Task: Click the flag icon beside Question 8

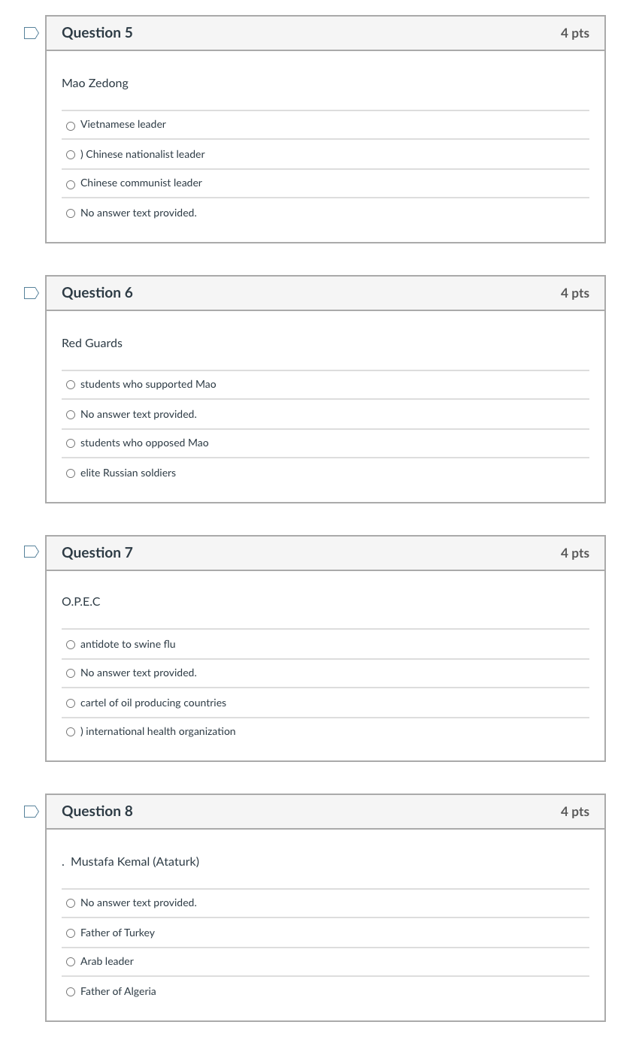Action: (x=31, y=811)
